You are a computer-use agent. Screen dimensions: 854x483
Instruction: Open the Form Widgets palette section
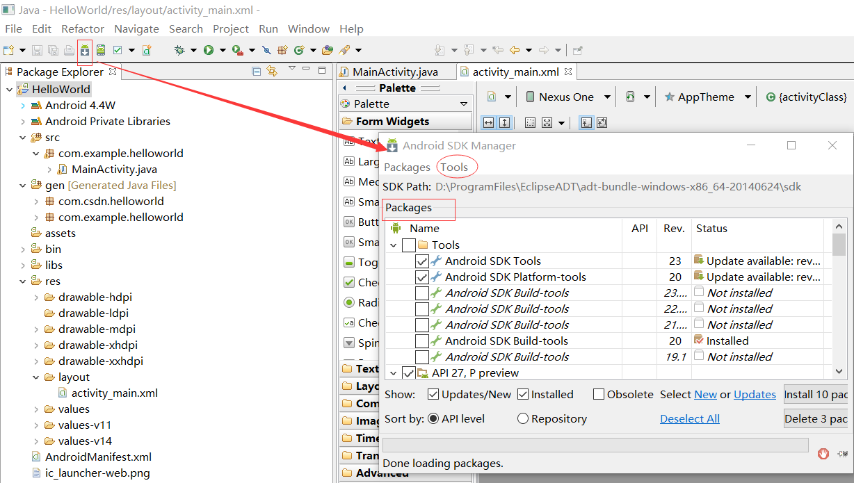pos(405,122)
